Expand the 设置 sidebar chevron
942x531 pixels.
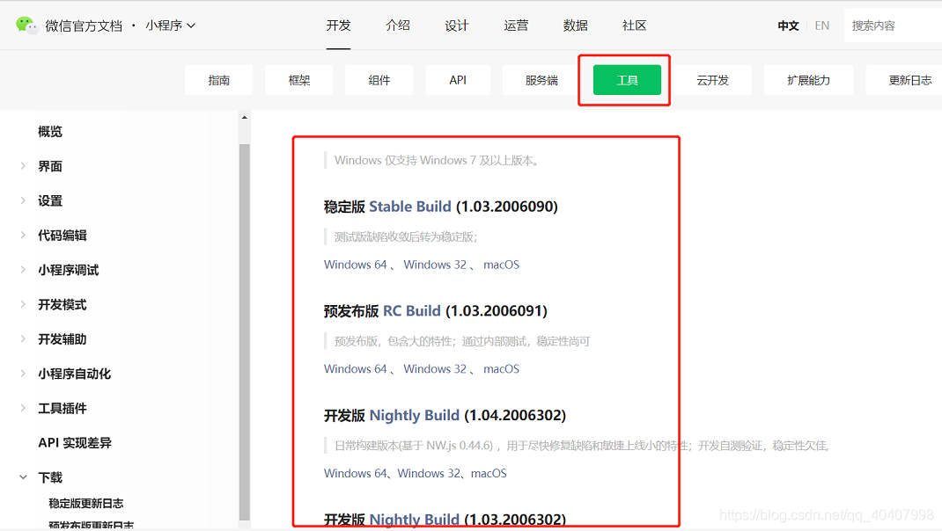[x=23, y=200]
